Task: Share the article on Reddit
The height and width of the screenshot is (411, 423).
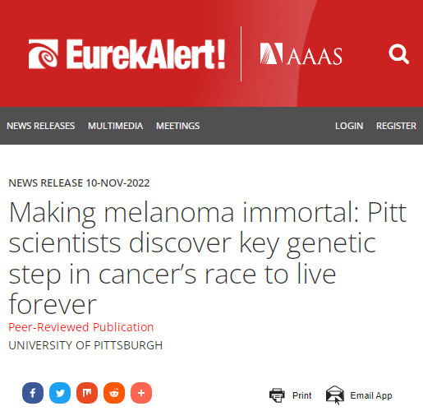Action: (114, 393)
